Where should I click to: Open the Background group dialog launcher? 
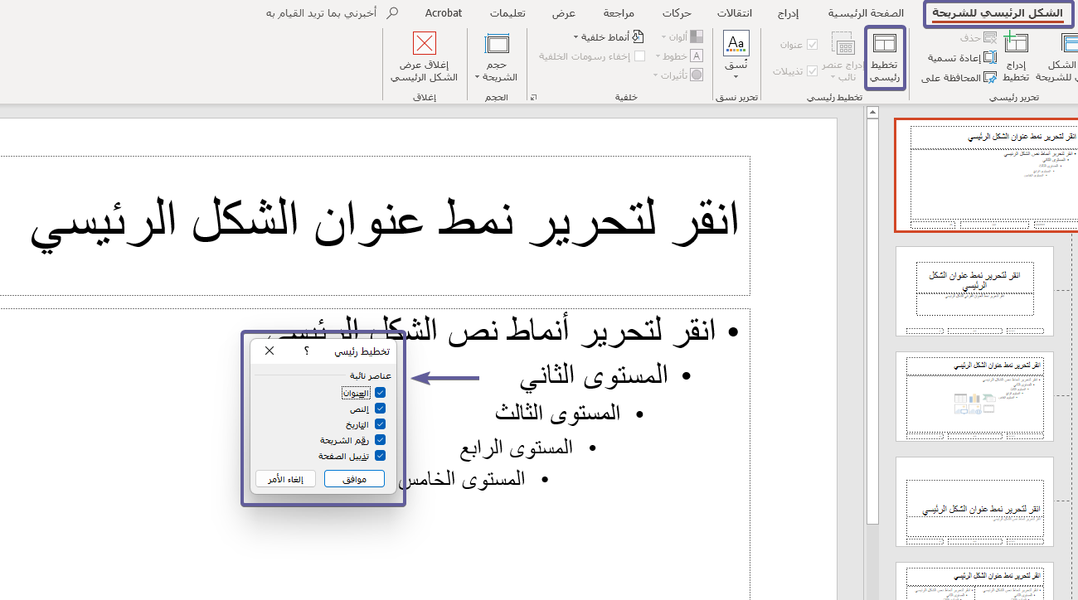[534, 98]
